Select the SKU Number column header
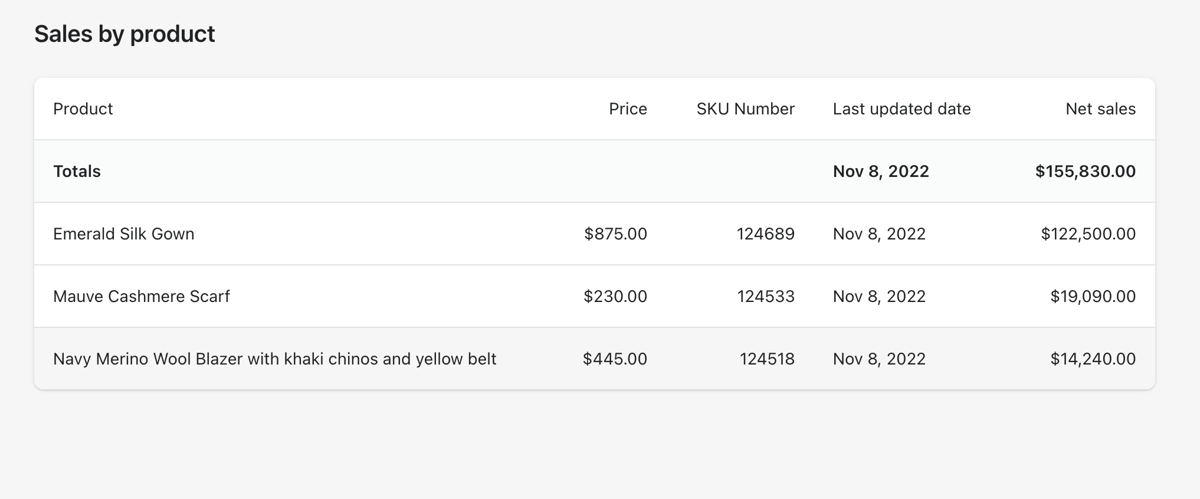 [x=745, y=109]
